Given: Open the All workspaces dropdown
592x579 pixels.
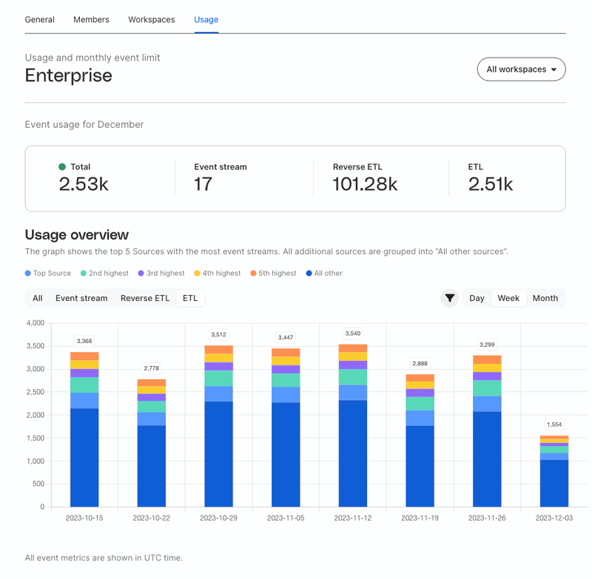Looking at the screenshot, I should pos(521,69).
